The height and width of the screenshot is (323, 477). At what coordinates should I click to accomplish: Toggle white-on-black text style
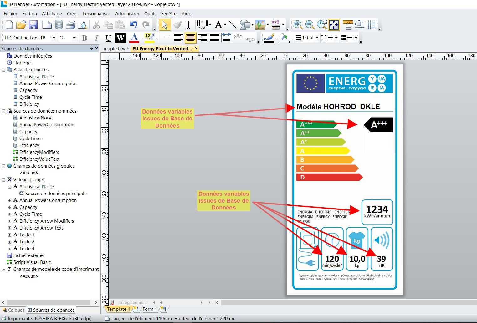pyautogui.click(x=121, y=38)
